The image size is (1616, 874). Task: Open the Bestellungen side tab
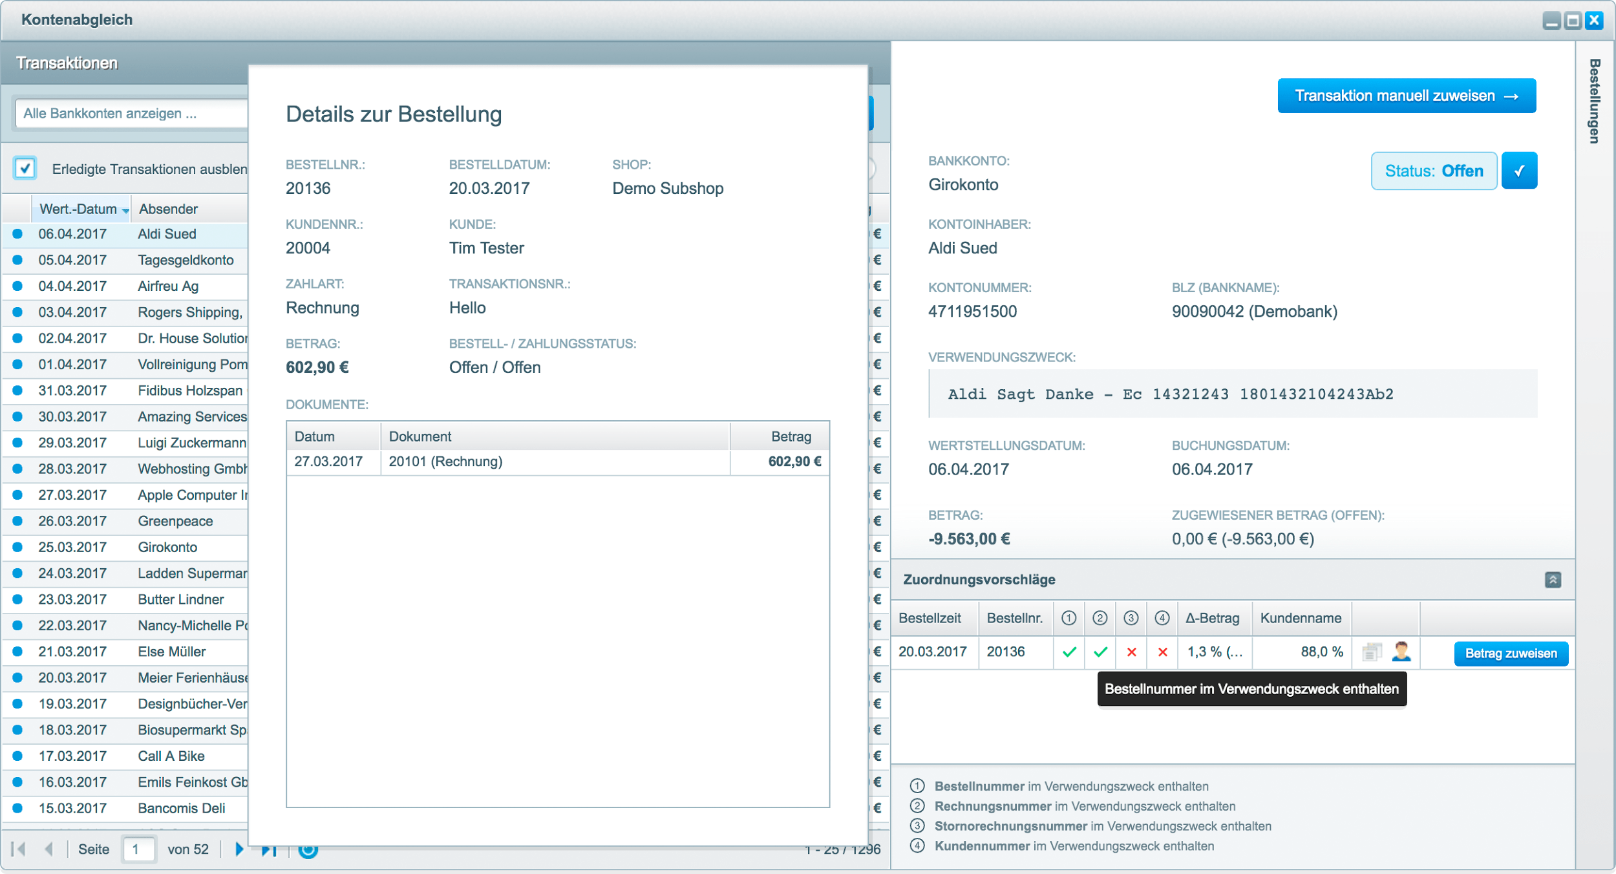[1595, 101]
